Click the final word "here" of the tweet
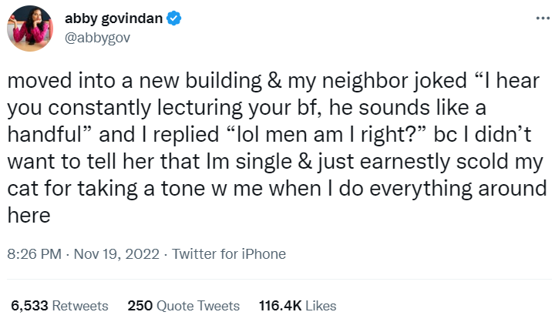The height and width of the screenshot is (322, 555). coord(30,216)
